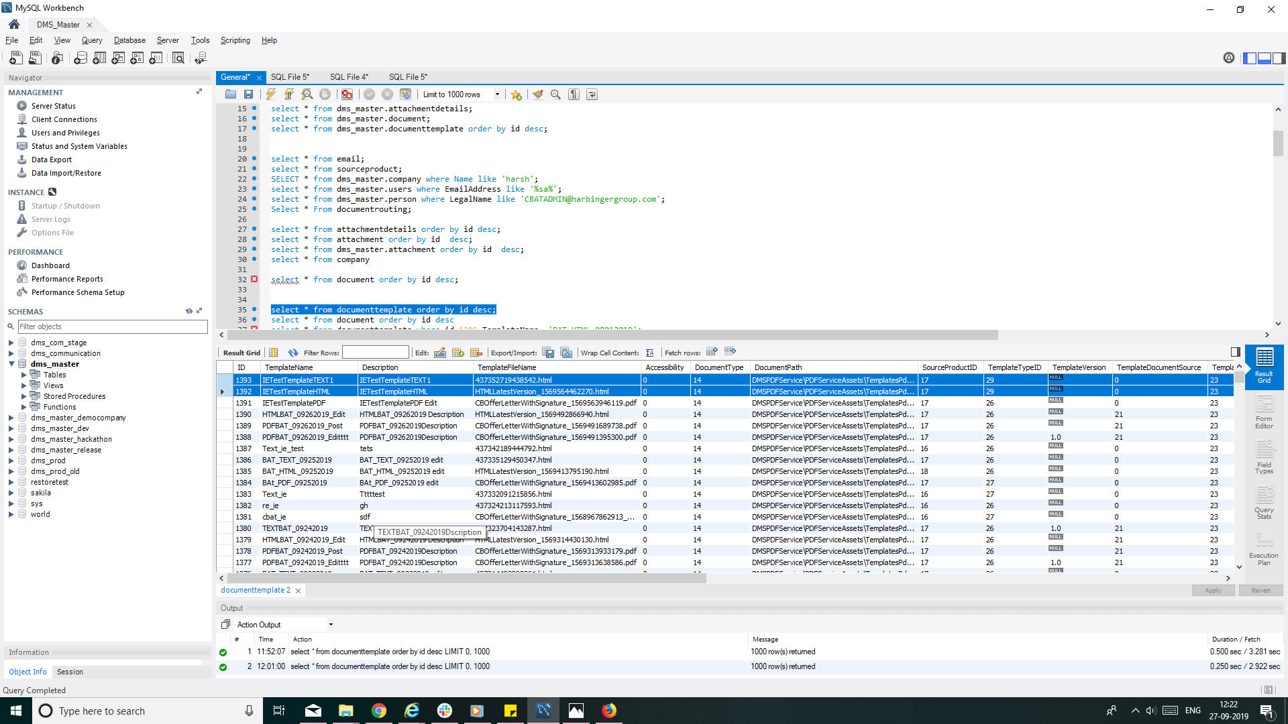This screenshot has width=1288, height=724.
Task: Select the Result Grid side panel
Action: click(x=1265, y=366)
